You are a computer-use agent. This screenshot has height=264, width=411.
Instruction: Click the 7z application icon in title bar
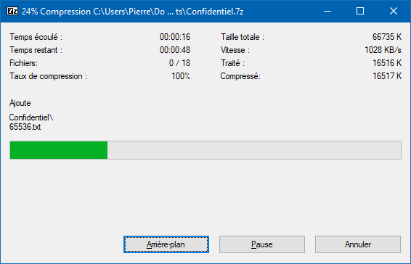coord(12,12)
